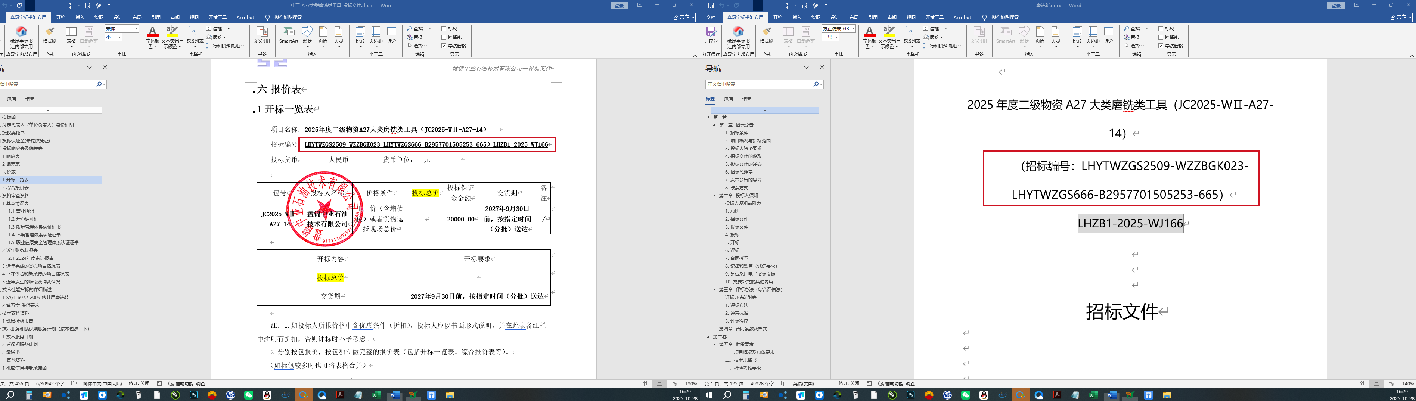Open WeChat from the left taskbar
Viewport: 1416px width, 401px height.
coord(248,395)
